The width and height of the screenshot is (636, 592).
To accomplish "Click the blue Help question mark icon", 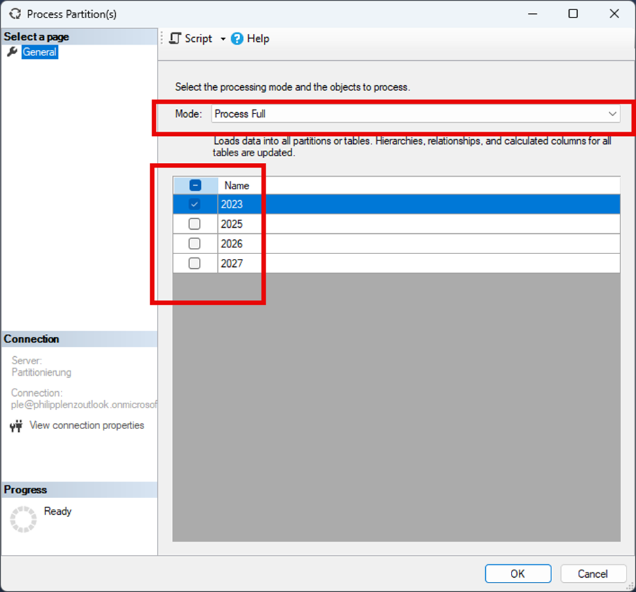I will pyautogui.click(x=237, y=39).
